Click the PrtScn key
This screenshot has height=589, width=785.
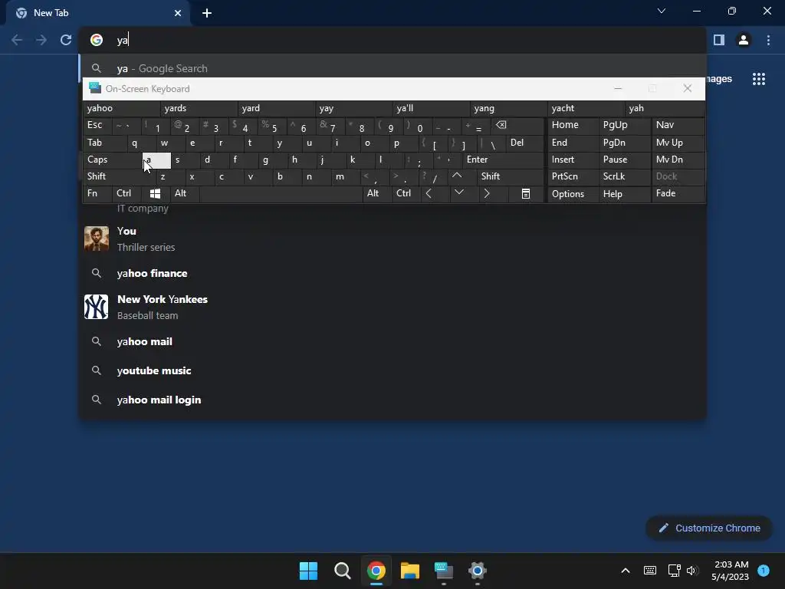click(x=573, y=176)
